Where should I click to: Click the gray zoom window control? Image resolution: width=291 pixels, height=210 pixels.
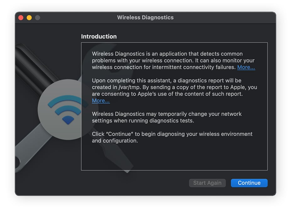click(37, 18)
